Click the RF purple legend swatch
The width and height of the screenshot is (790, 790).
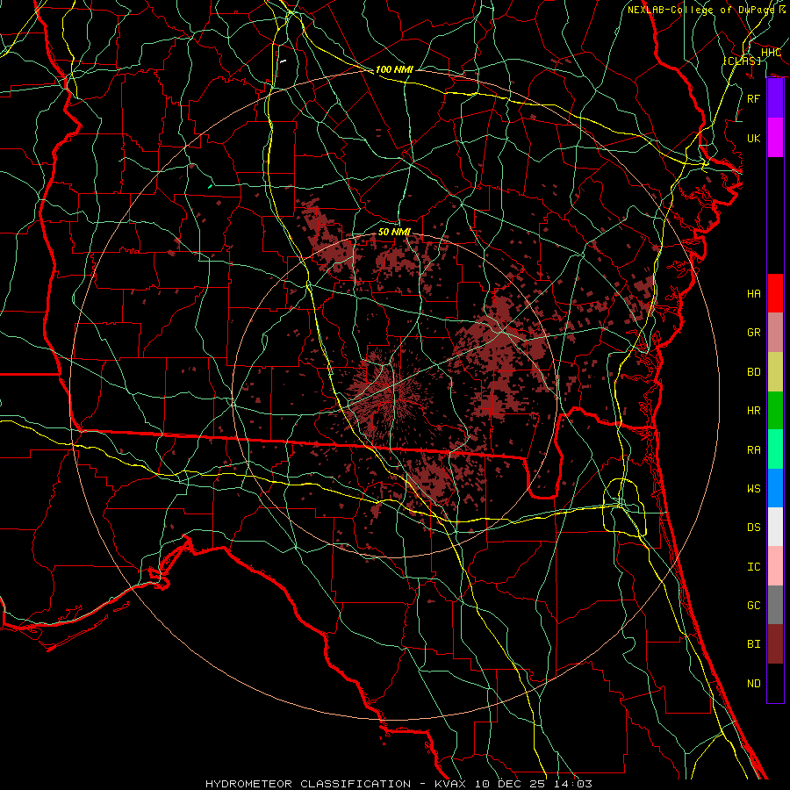click(x=775, y=98)
